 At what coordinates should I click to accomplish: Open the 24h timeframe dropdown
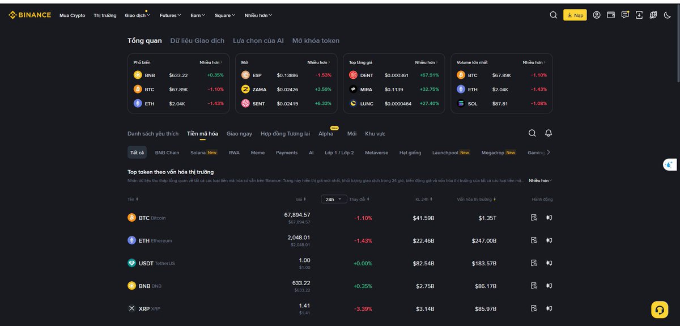pos(334,199)
